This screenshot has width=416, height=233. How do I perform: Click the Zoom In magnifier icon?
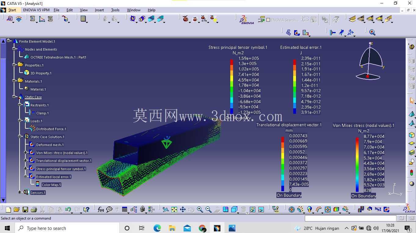click(200, 210)
